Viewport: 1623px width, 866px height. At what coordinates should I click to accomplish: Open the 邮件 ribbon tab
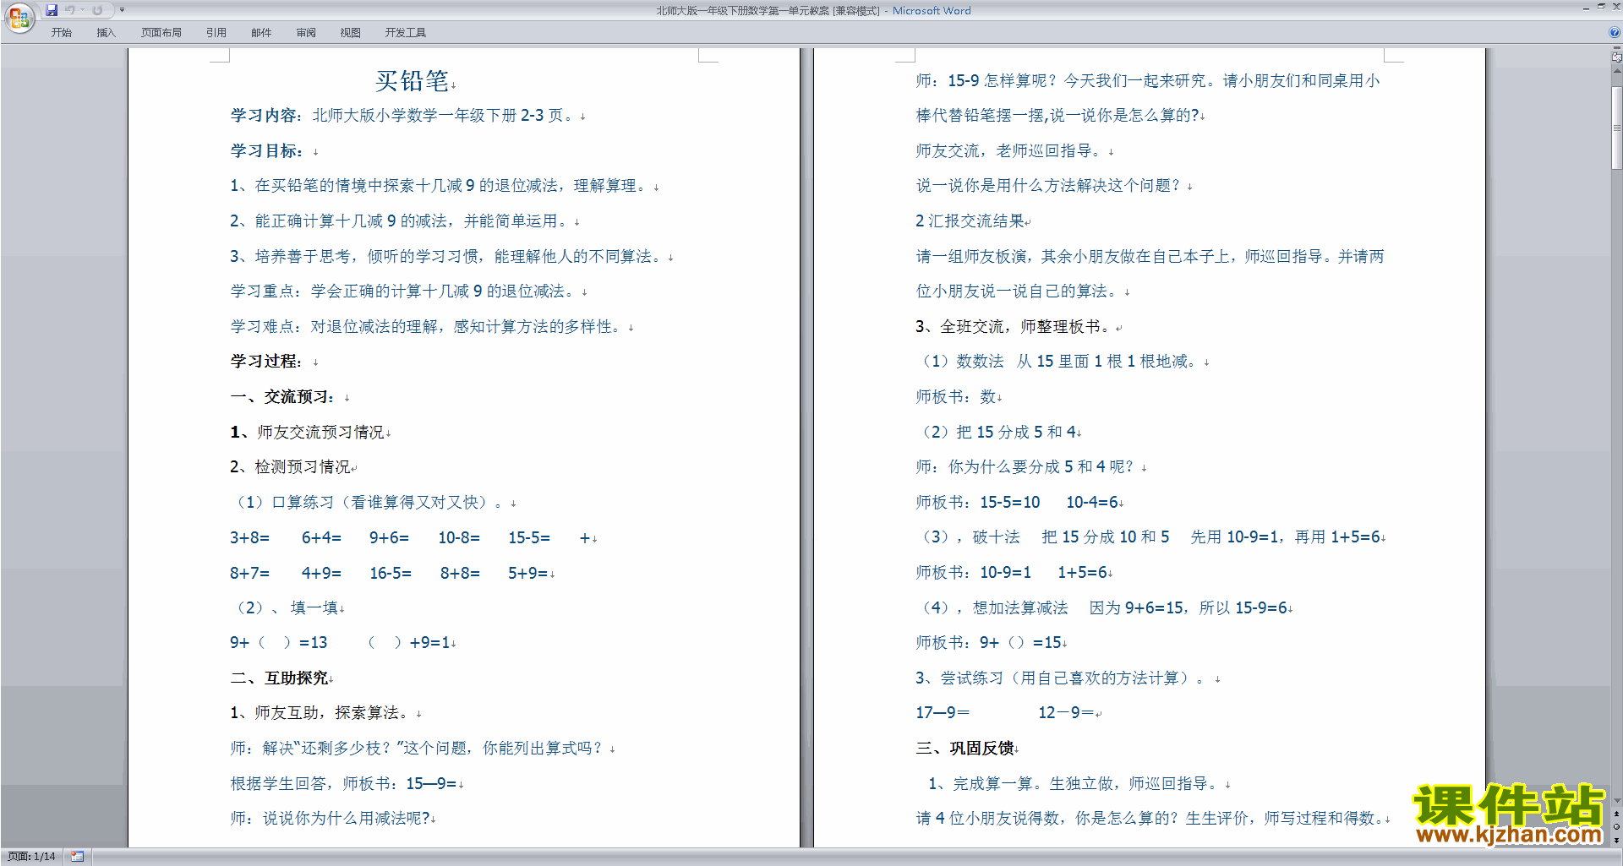[x=261, y=32]
